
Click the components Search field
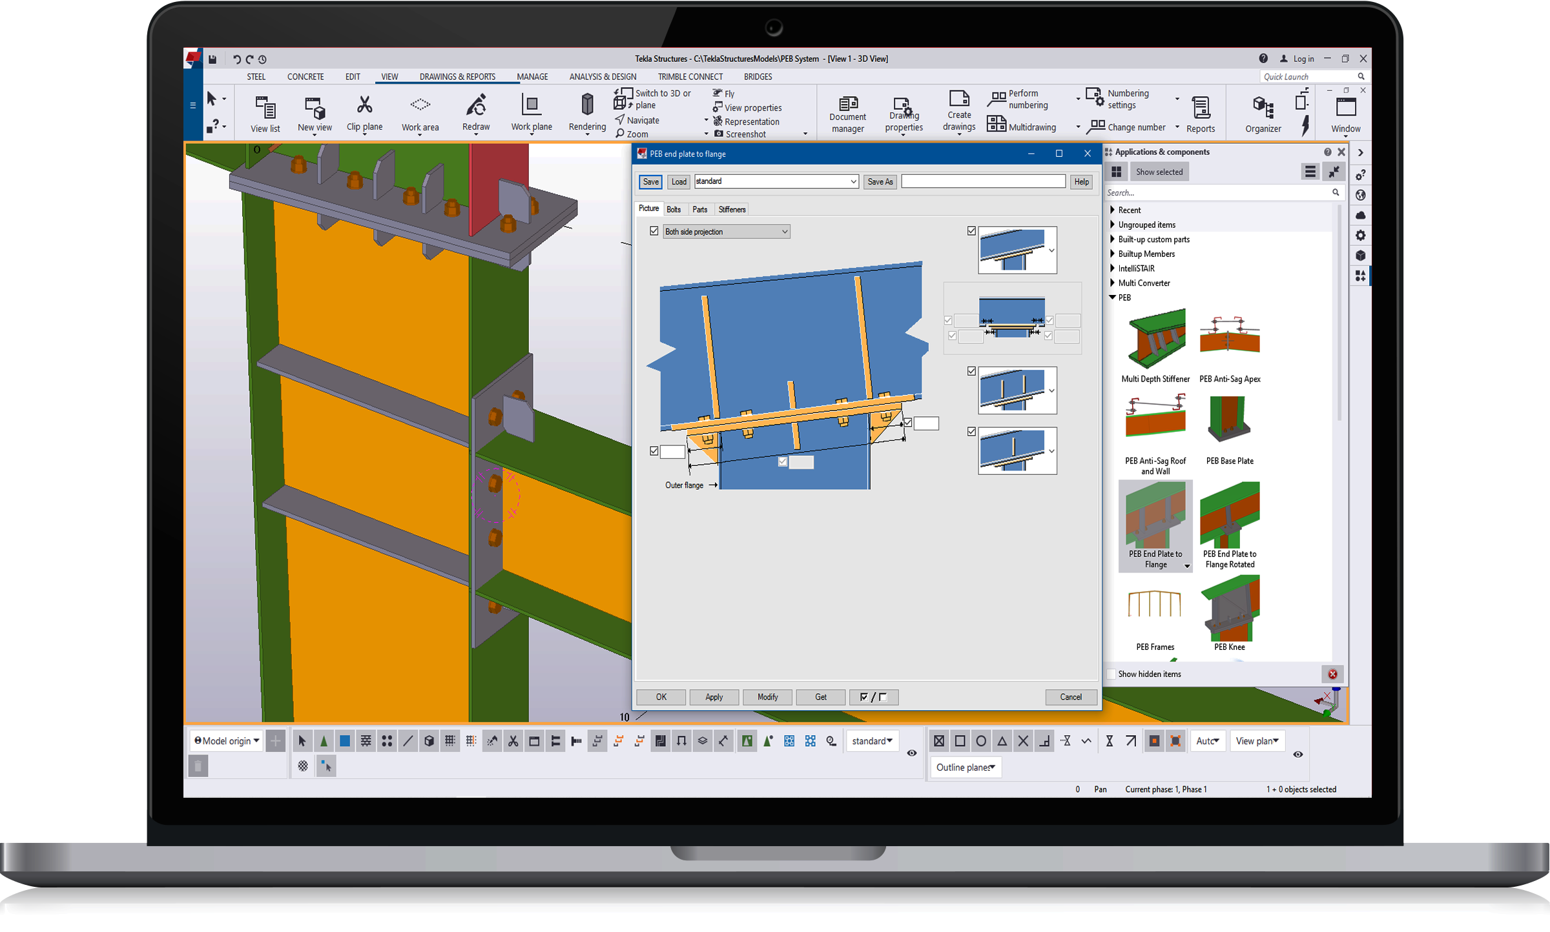[x=1216, y=193]
